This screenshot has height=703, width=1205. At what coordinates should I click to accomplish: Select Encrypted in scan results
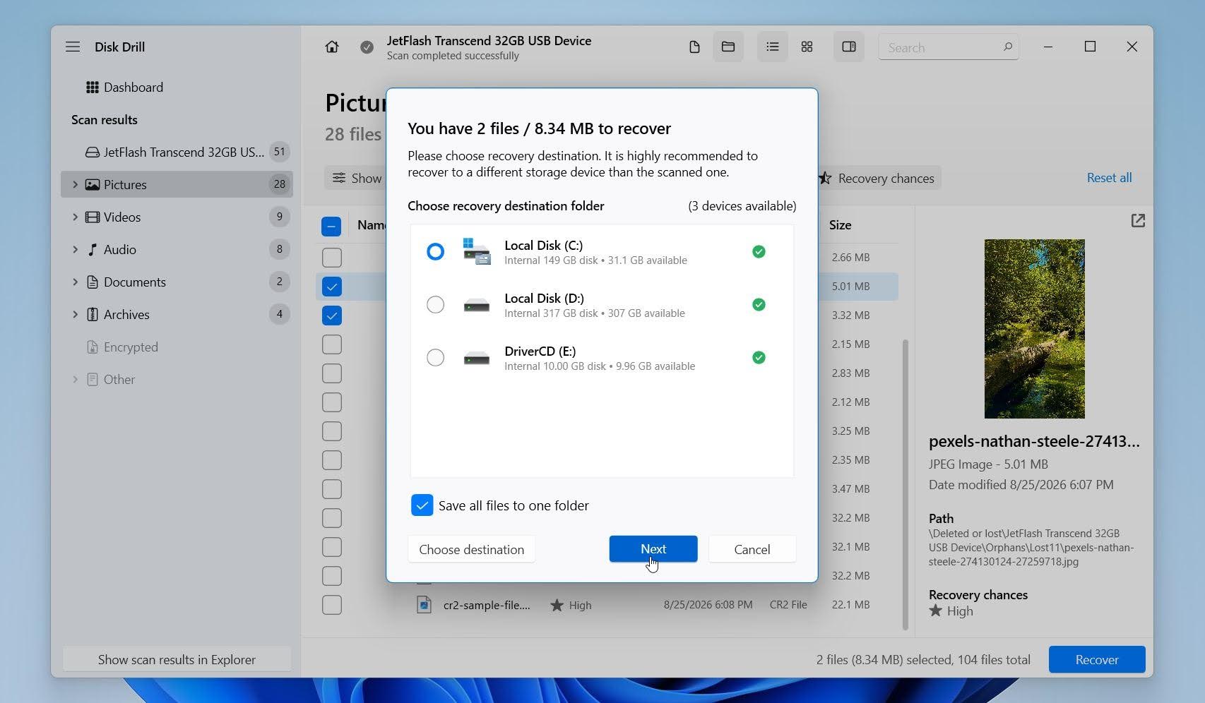tap(177, 347)
